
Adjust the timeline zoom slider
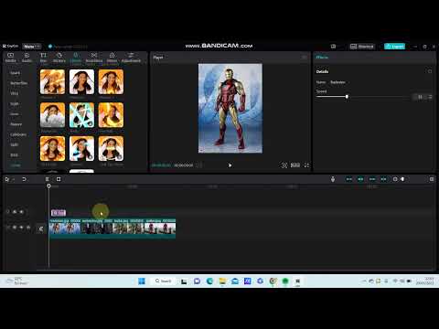point(402,179)
